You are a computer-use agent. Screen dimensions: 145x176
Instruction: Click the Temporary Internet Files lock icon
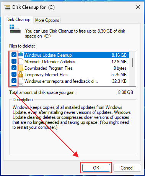21,75
